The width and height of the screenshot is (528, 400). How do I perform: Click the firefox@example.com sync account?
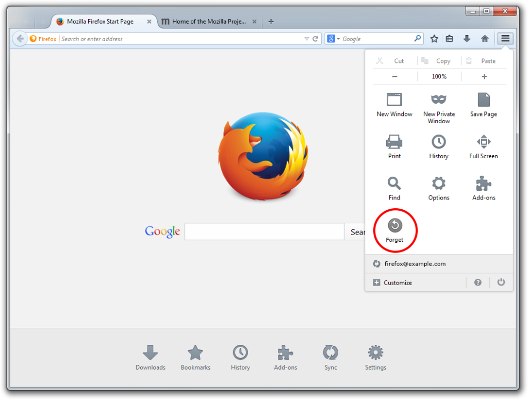439,264
